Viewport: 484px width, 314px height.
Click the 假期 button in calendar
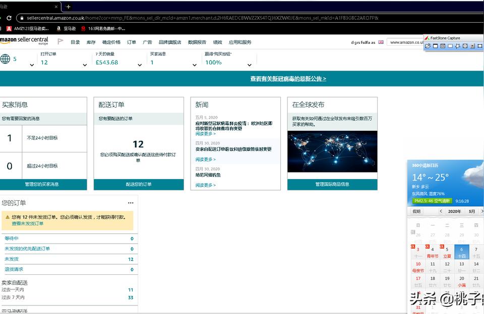[x=416, y=211]
